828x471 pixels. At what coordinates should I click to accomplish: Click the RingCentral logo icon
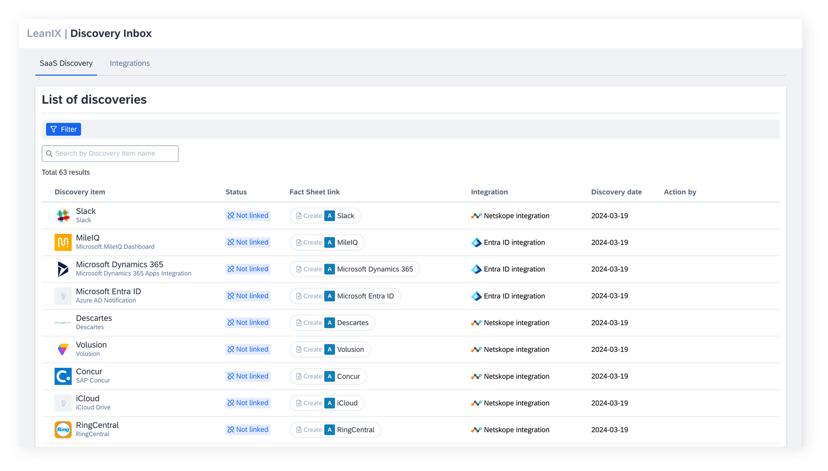coord(63,430)
